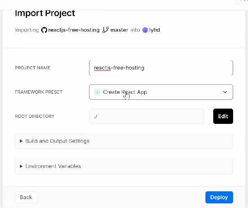Screen dimensions: 248x208
Task: Click the lyhd gradient avatar circle
Action: (145, 30)
